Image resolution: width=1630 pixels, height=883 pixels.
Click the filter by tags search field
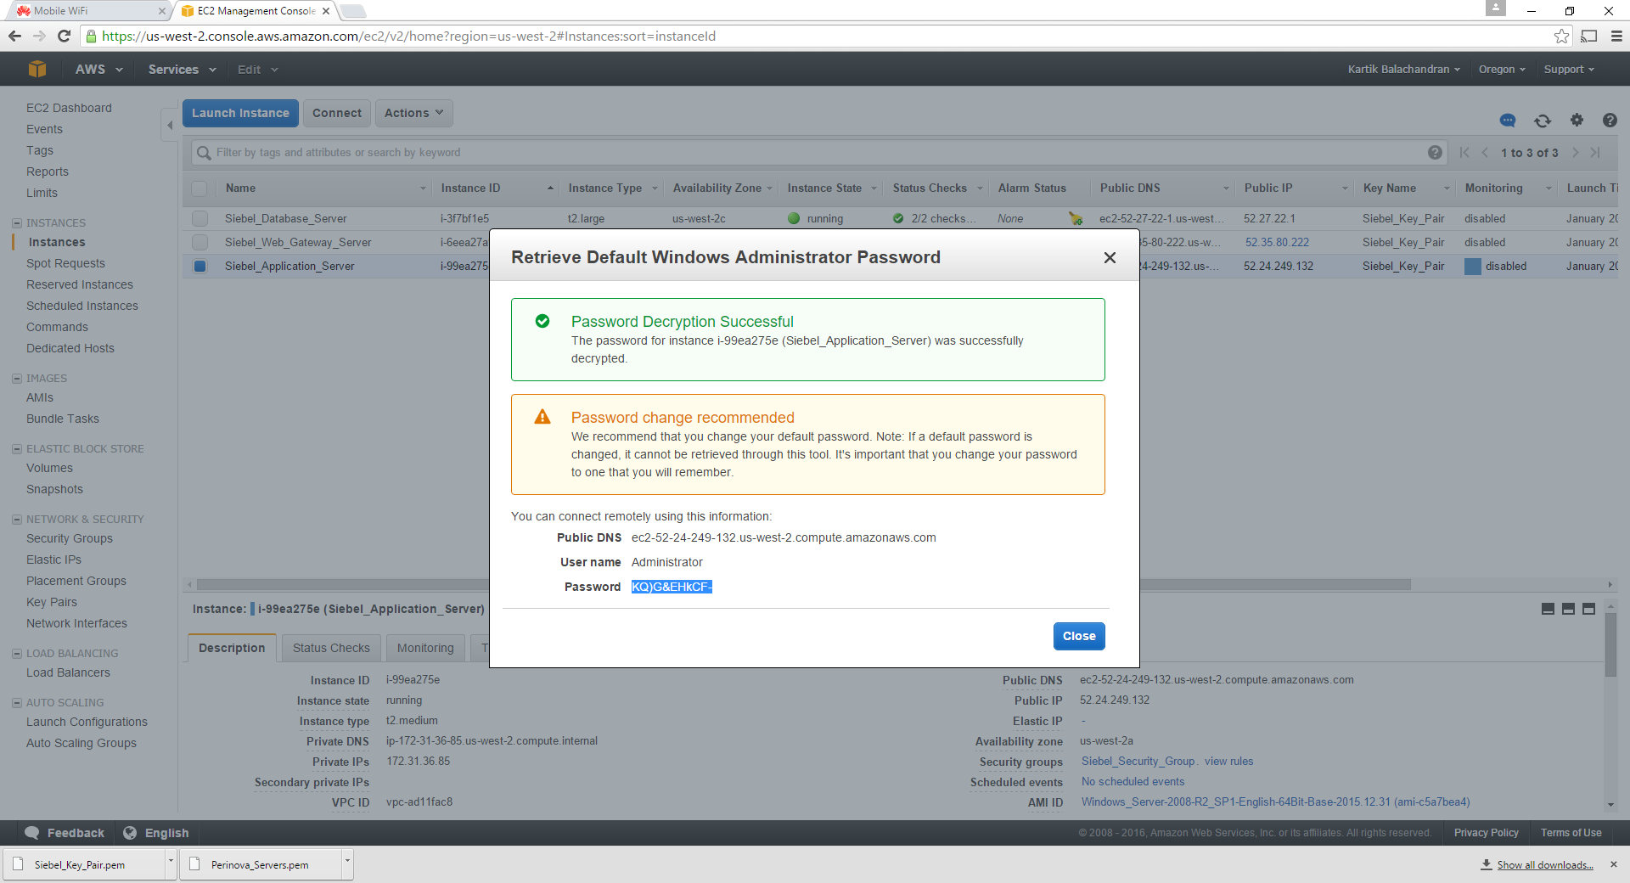pos(819,153)
